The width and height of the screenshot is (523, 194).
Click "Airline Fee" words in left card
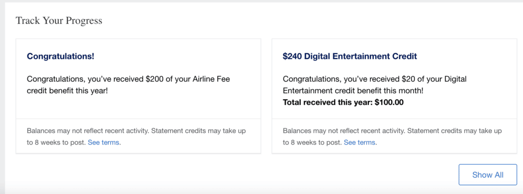pyautogui.click(x=211, y=79)
